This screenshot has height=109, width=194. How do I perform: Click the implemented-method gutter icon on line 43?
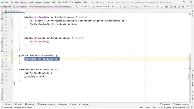click(9, 69)
